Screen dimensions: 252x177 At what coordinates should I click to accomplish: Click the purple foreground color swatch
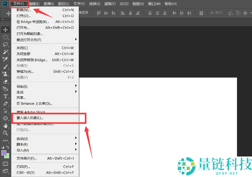pos(4,153)
